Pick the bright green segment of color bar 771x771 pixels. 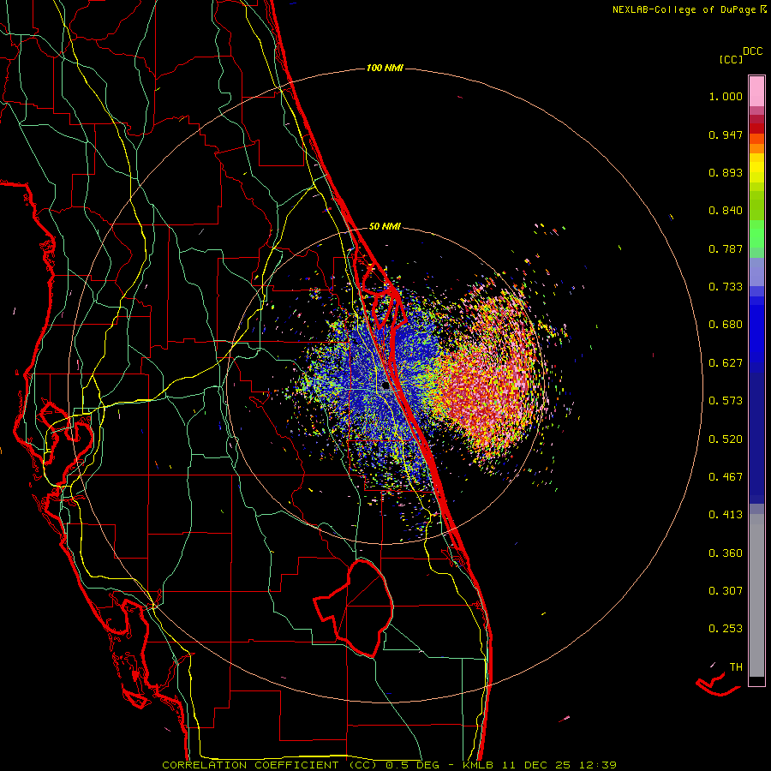click(756, 234)
